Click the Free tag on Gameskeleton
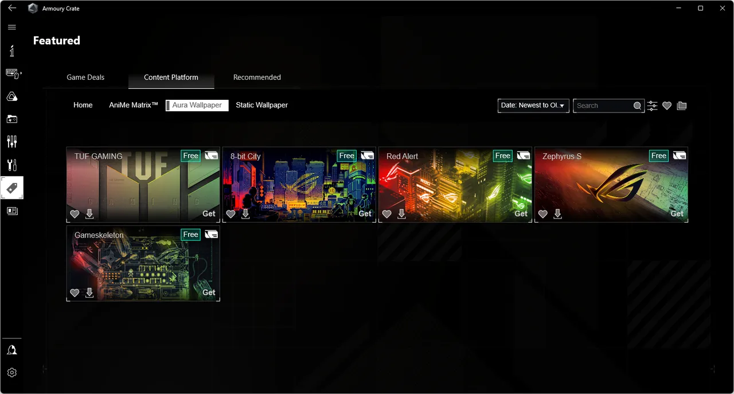Image resolution: width=734 pixels, height=394 pixels. pos(191,235)
